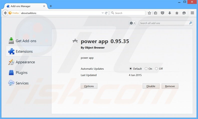Click the Get Add-ons download icon

point(11,41)
